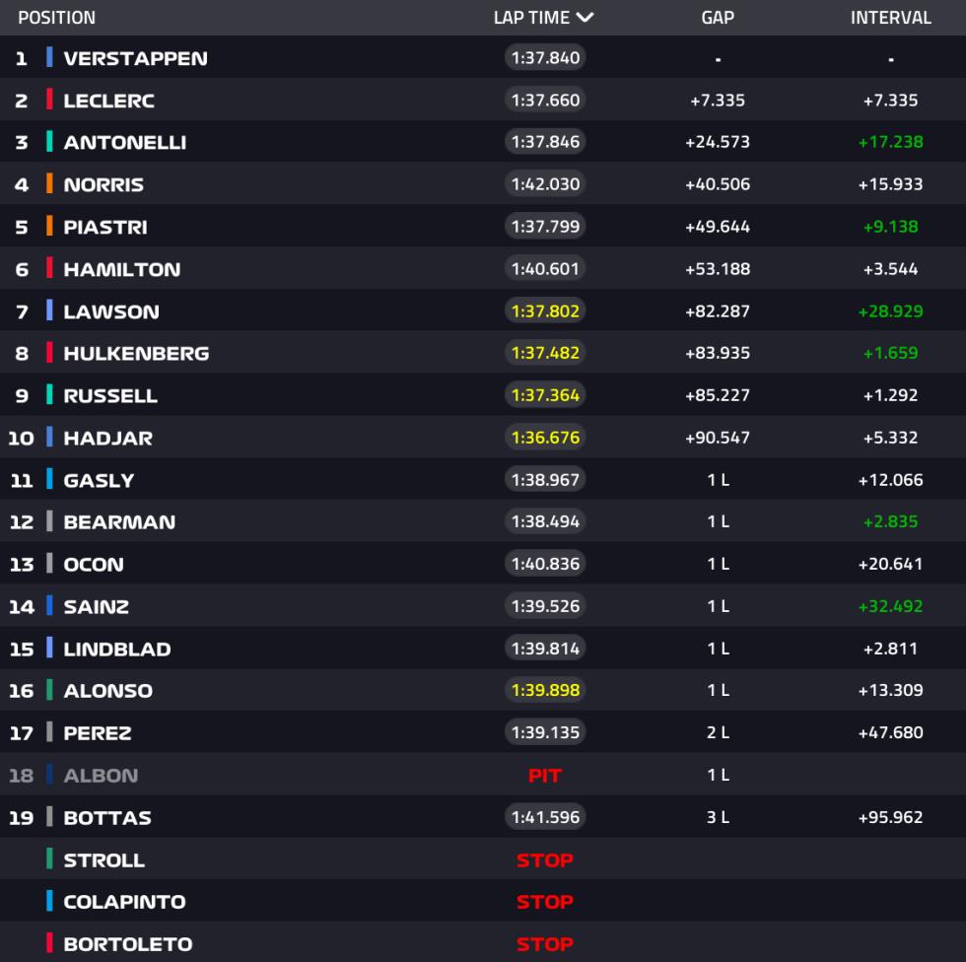
Task: Click Bortoleto's STOP status label
Action: [x=545, y=944]
